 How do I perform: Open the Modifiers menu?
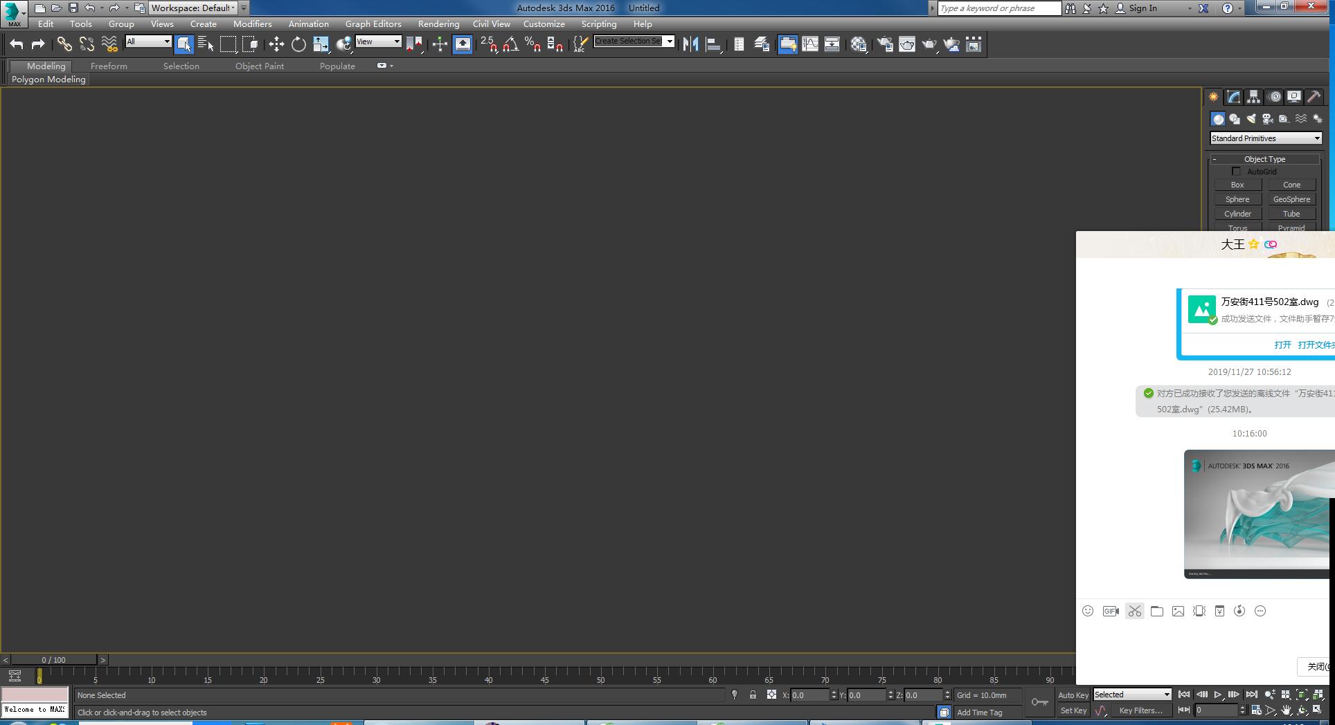(252, 24)
